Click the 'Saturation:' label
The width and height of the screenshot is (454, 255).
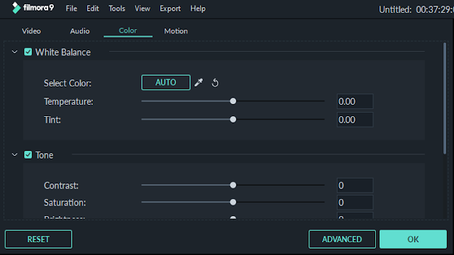pos(65,203)
